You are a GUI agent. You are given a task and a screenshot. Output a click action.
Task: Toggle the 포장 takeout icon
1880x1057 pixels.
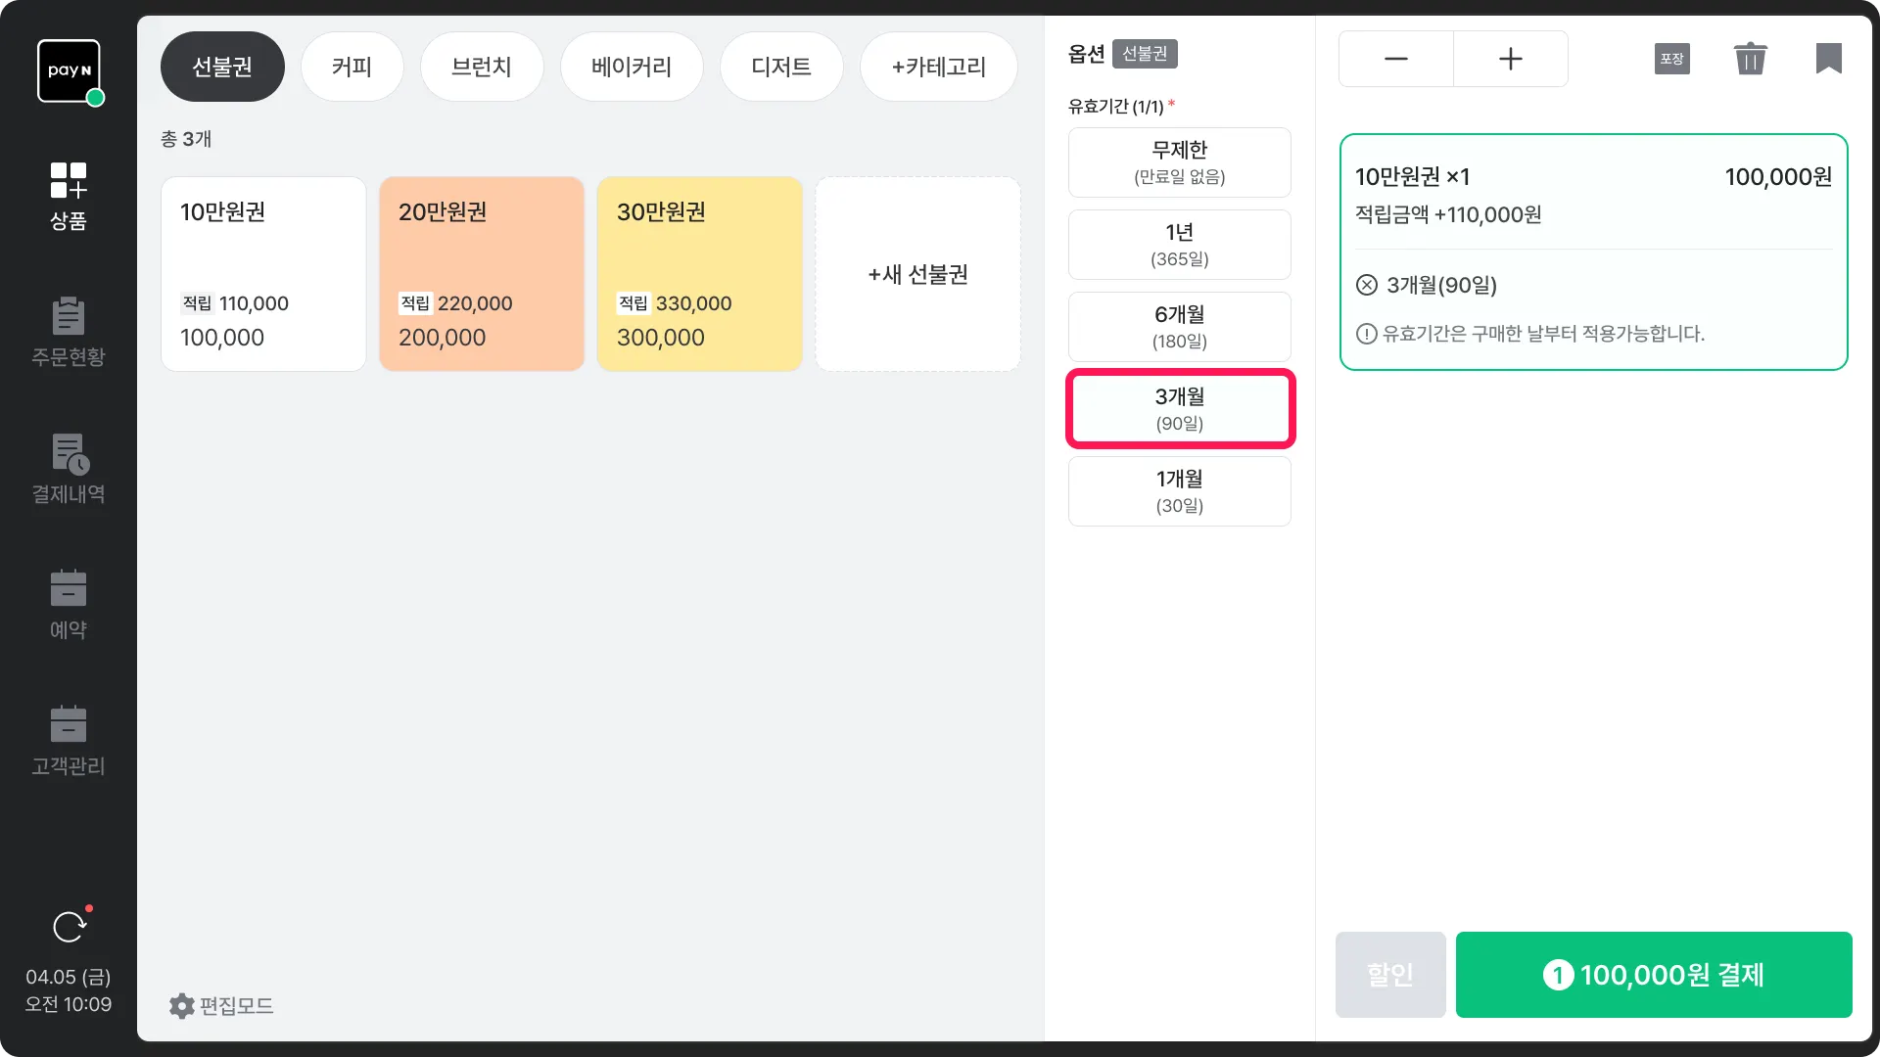(1671, 59)
